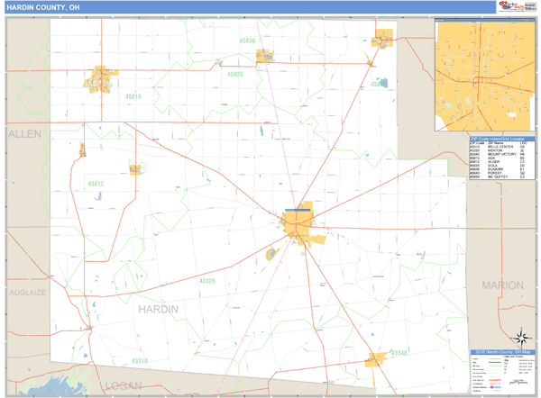Viewport: 541px width, 398px height.
Task: Click the town below ZIP 45836 label
Action: tap(264, 56)
